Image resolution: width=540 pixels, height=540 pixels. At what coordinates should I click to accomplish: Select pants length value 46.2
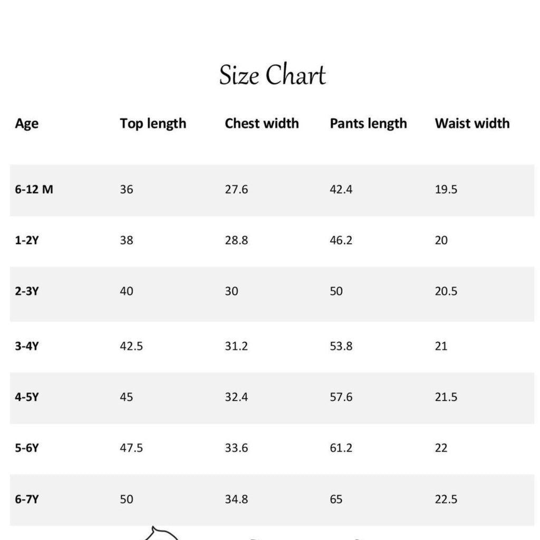[x=341, y=240]
